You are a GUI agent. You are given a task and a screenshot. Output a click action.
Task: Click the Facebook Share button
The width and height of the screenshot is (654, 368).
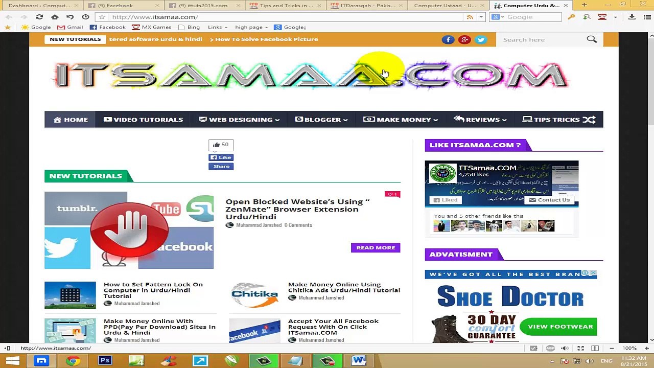click(221, 166)
